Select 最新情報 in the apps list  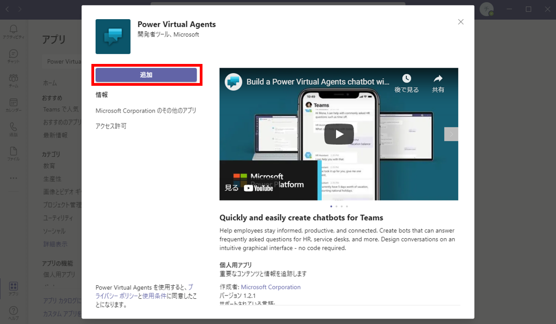point(55,136)
